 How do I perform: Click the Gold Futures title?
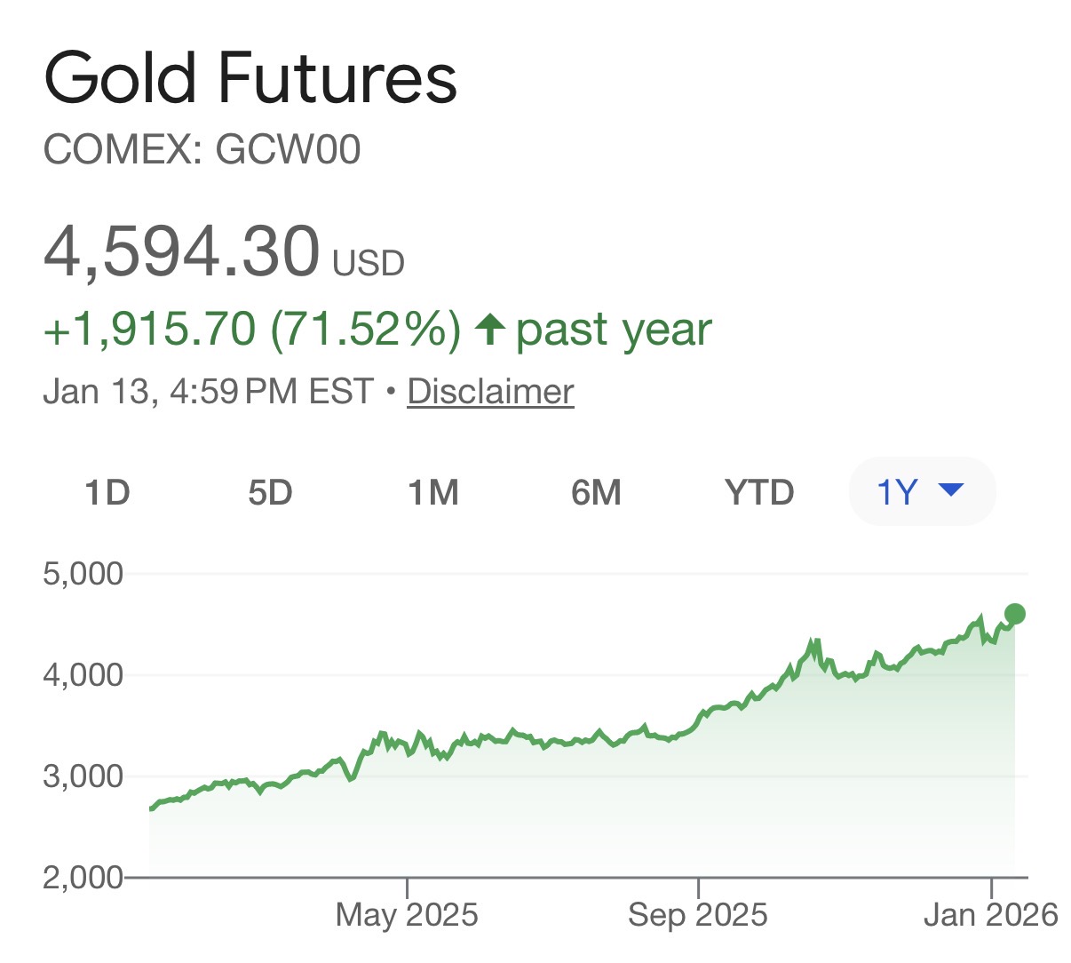click(x=250, y=78)
